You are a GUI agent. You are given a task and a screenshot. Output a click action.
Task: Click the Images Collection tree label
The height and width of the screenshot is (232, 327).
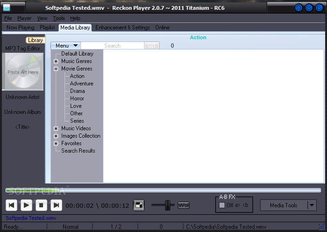(81, 136)
